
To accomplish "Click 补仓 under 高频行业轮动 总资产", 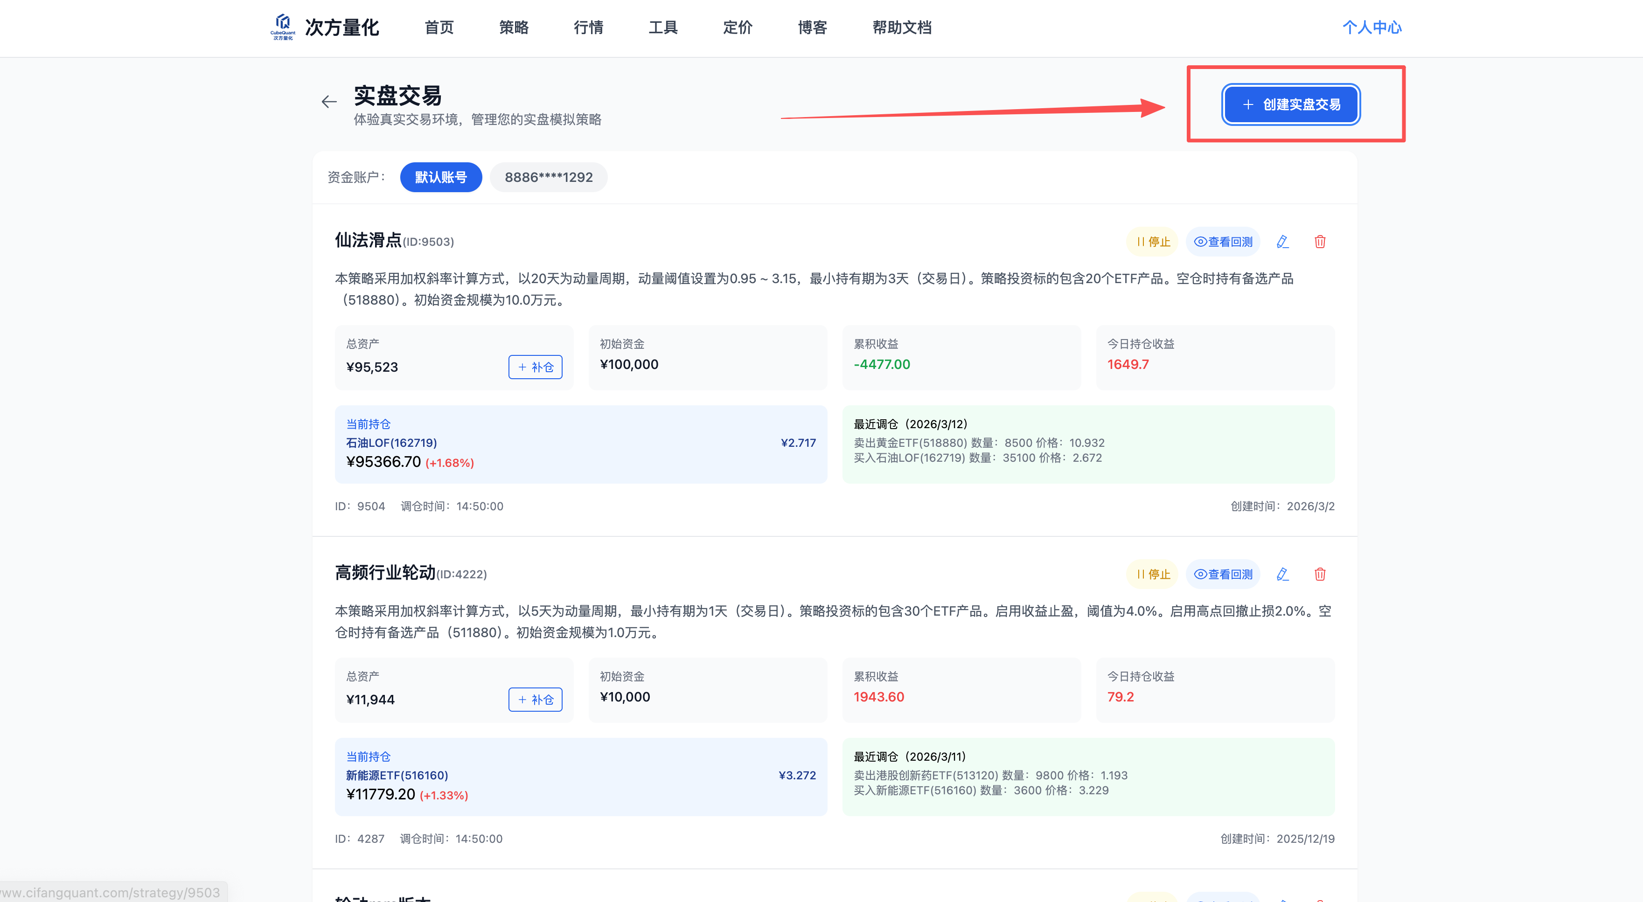I will click(535, 700).
